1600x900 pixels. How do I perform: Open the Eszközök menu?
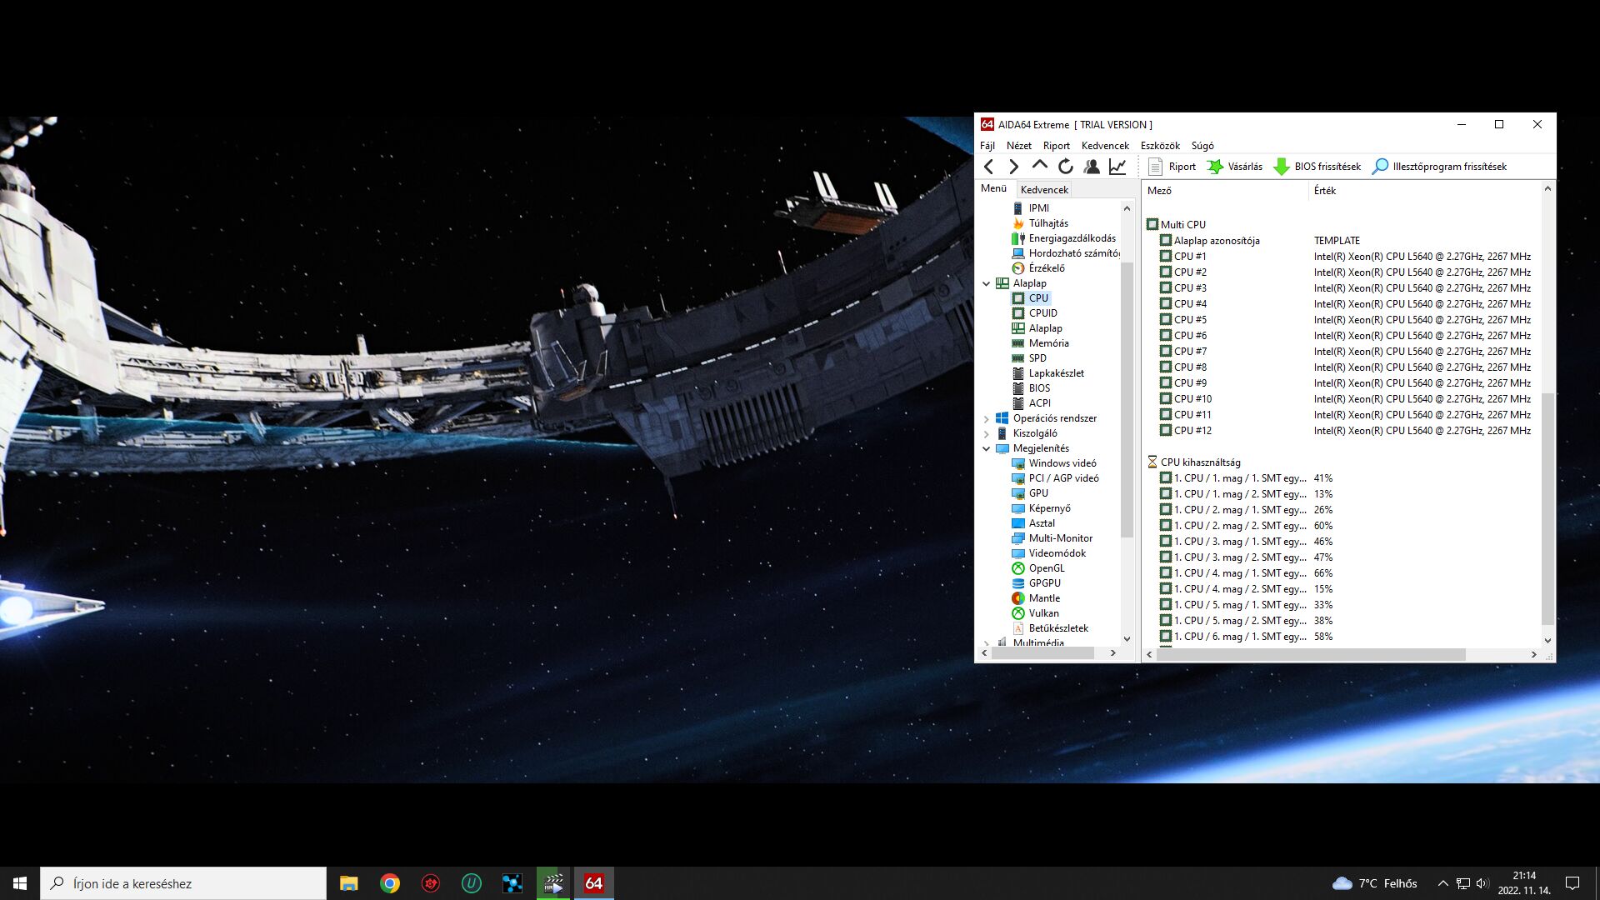coord(1160,146)
